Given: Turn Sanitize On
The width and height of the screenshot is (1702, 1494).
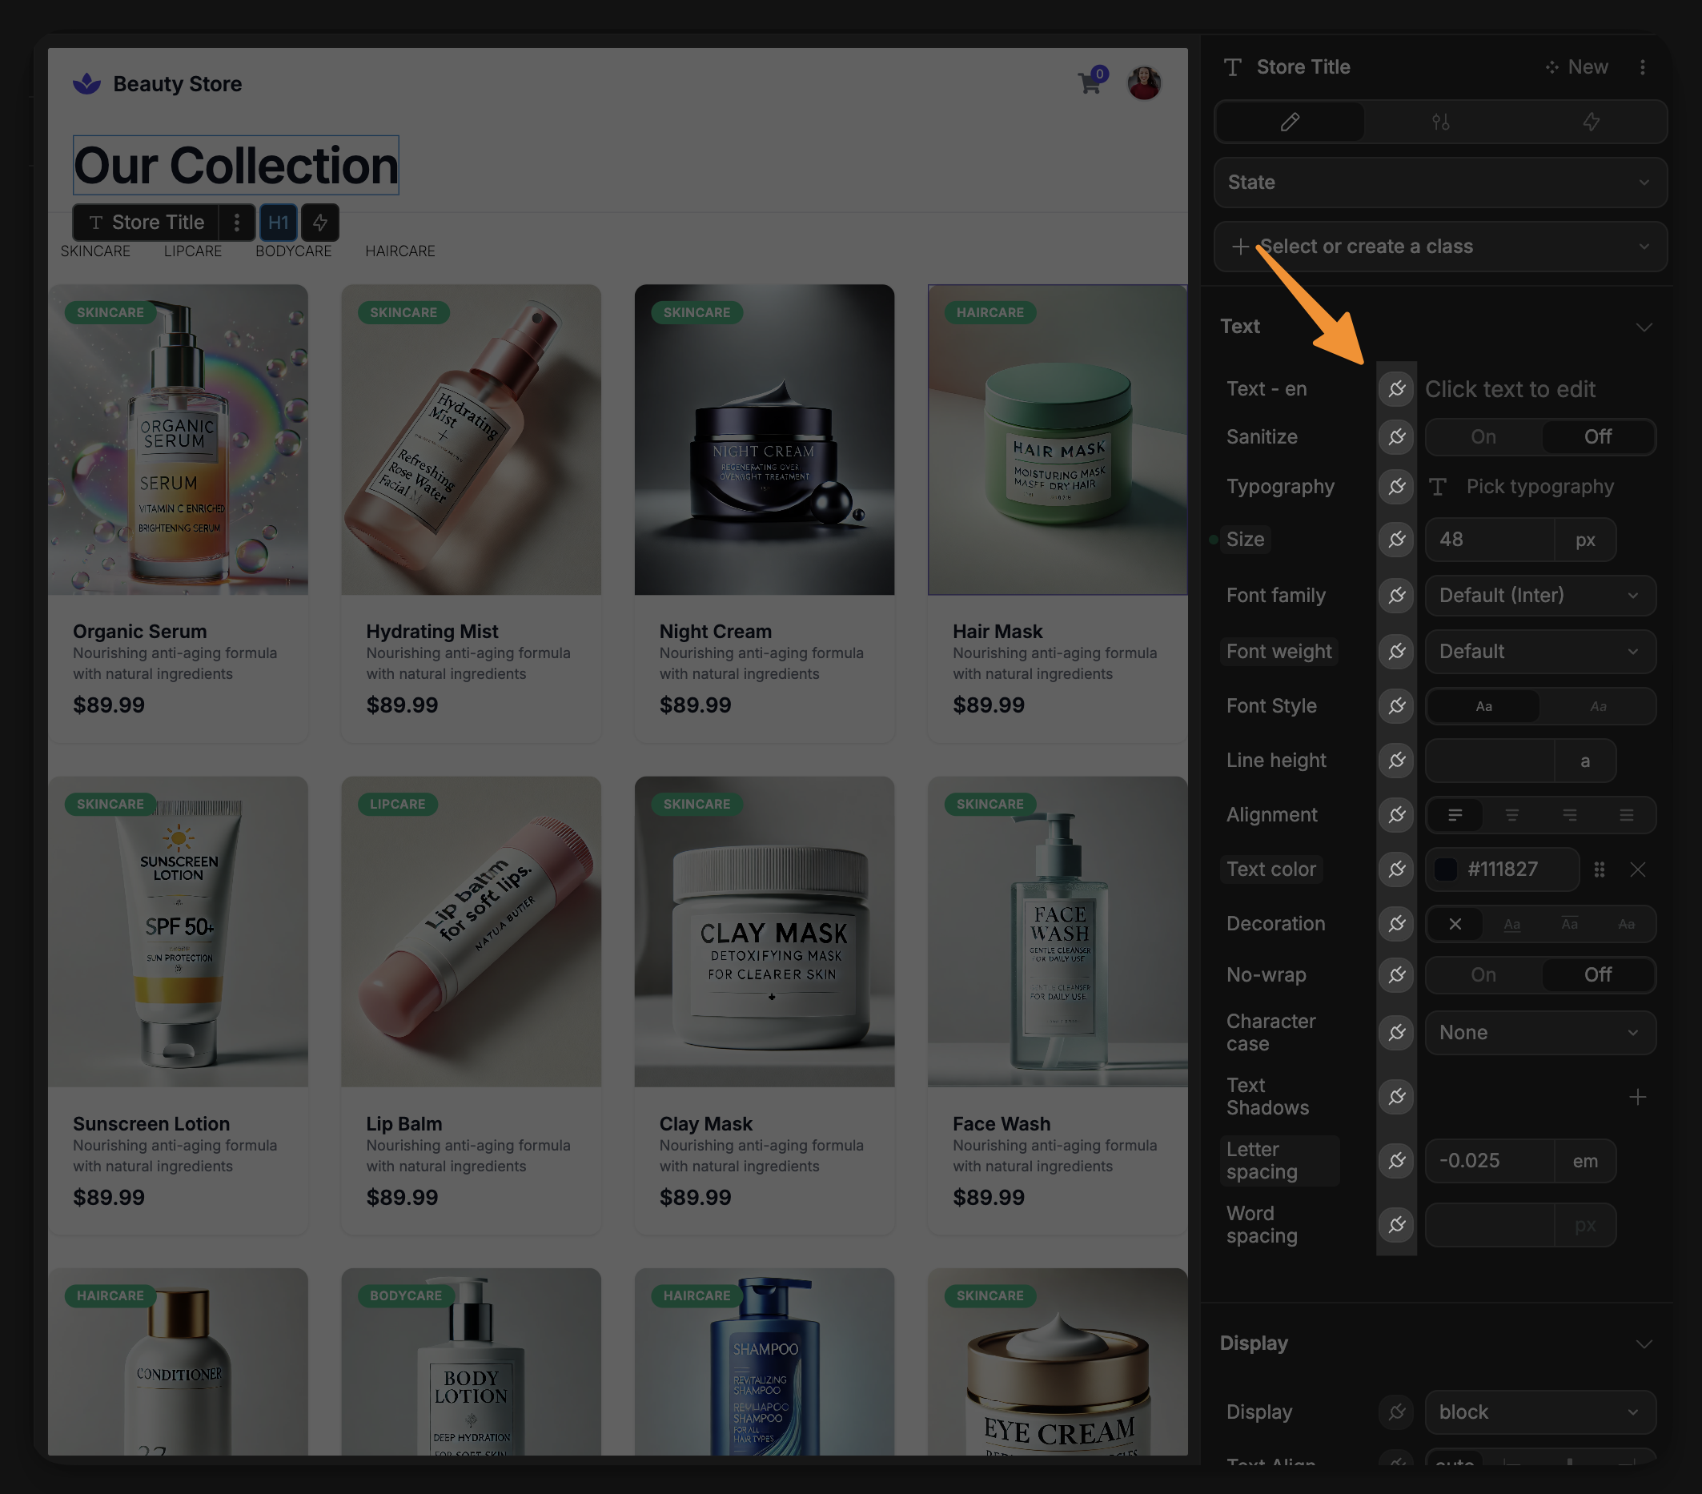Looking at the screenshot, I should [1483, 437].
